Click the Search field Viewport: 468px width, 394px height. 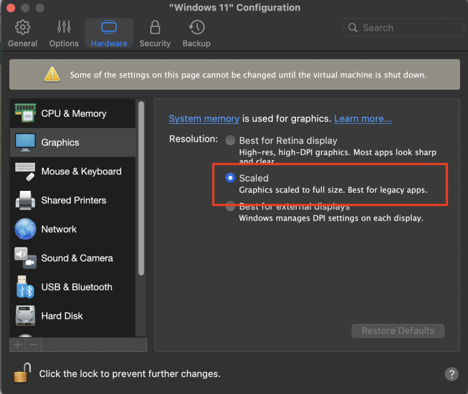404,27
